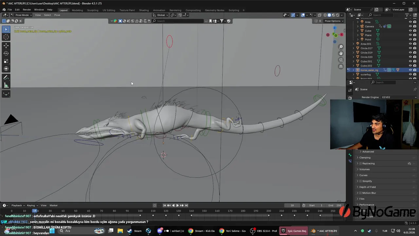Activate the Scale tool
419x236 pixels.
pos(6,61)
